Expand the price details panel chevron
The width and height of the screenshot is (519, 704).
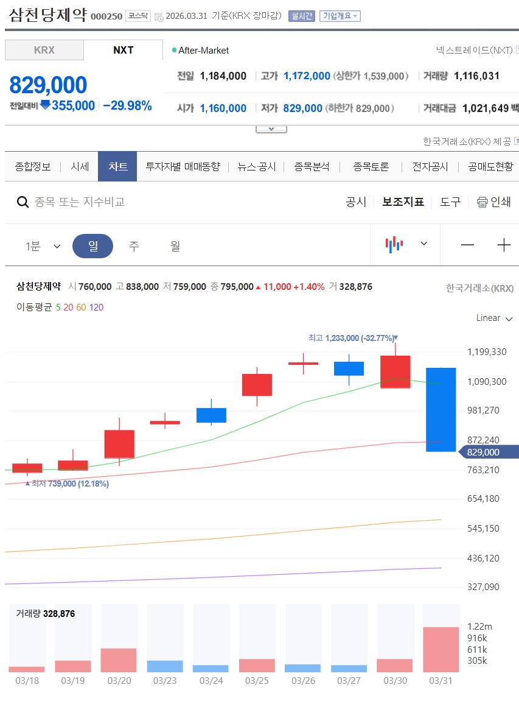271,129
